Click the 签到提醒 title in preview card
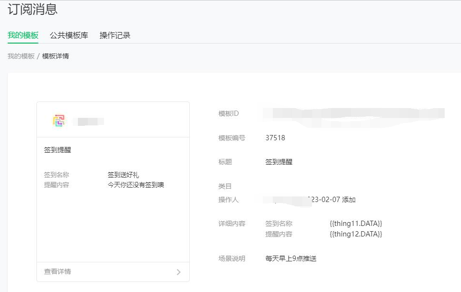The height and width of the screenshot is (292, 461). 58,150
